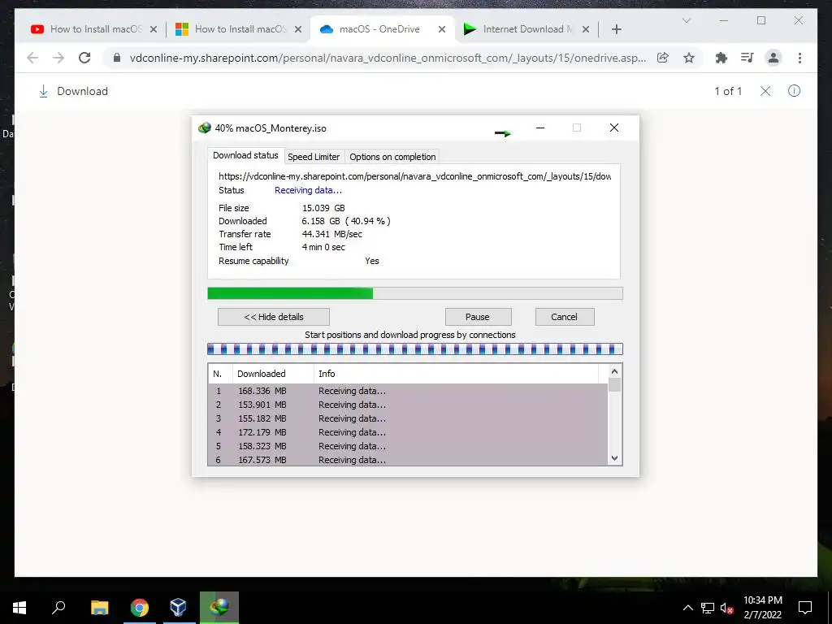Open Chrome three-dot menu
This screenshot has width=832, height=624.
(799, 58)
